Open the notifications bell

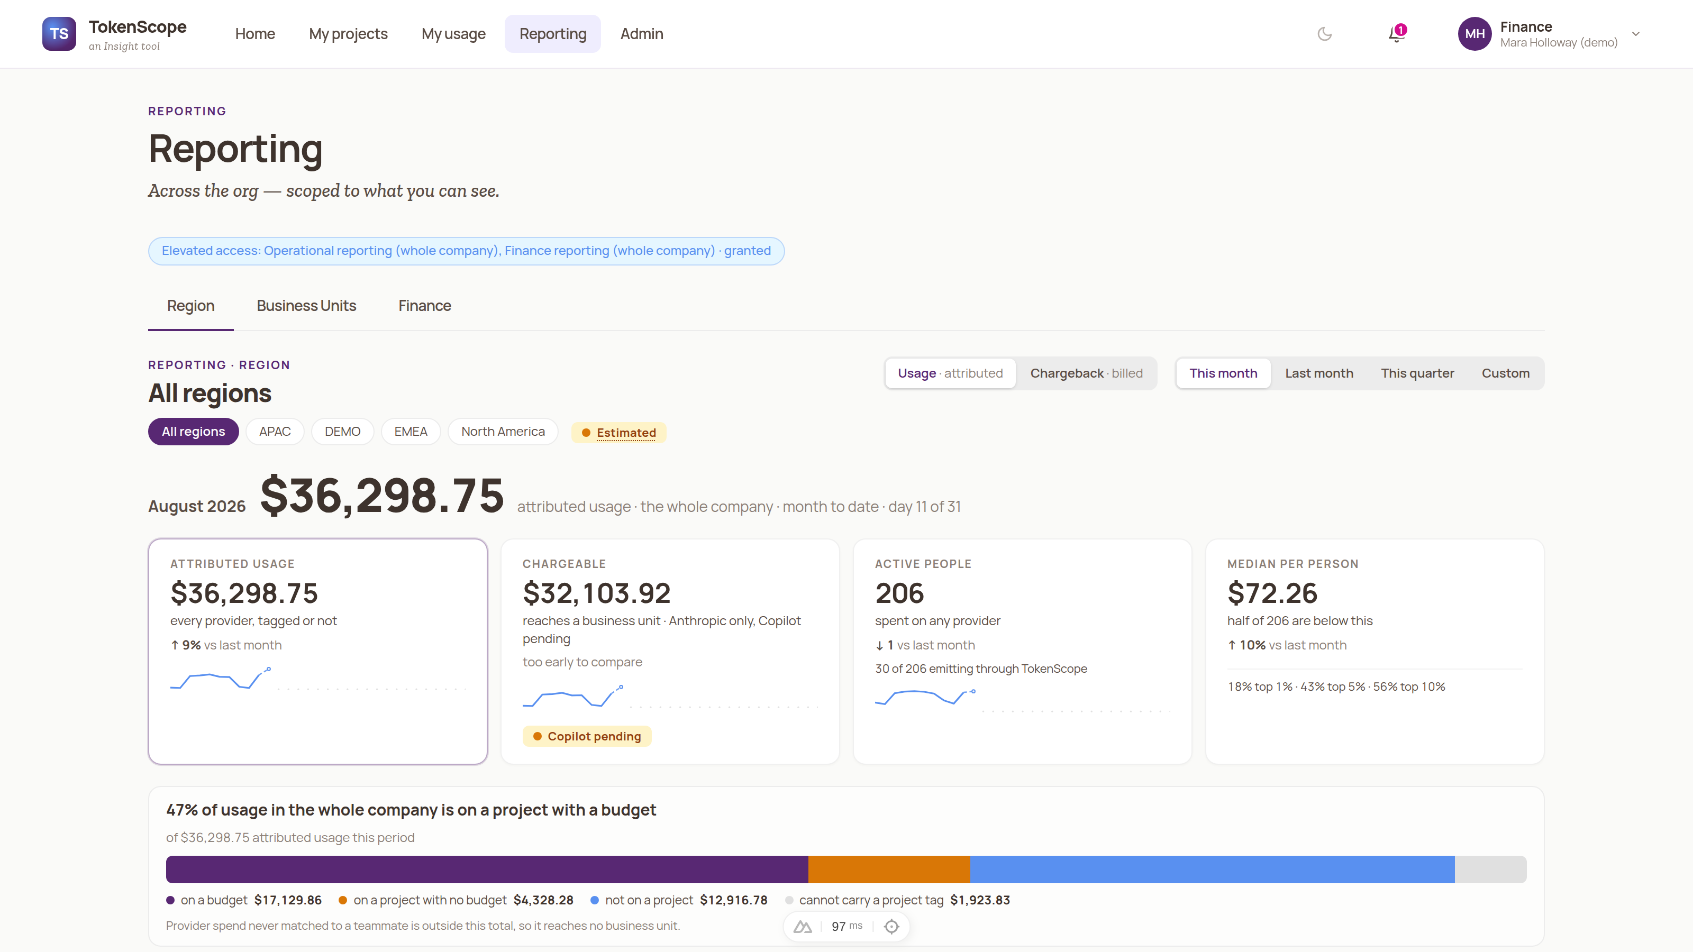point(1396,34)
